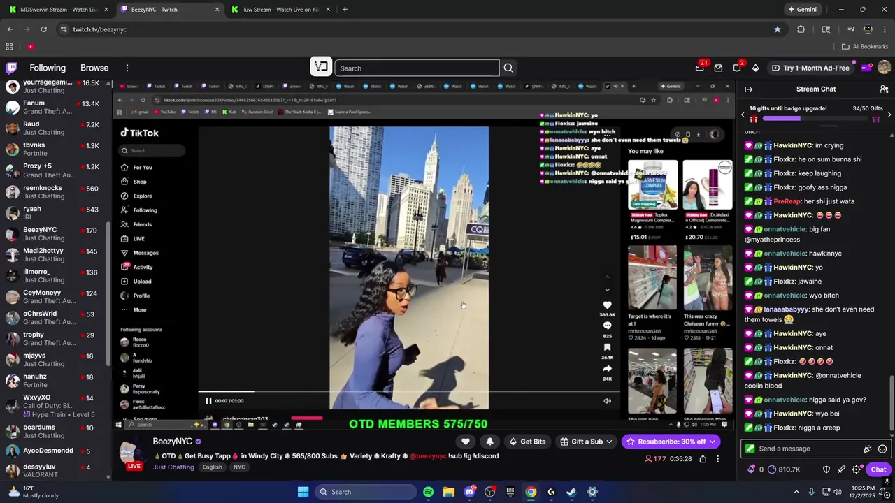Open the chat celebration party icon
Viewport: 895px width, 503px height.
point(867,449)
